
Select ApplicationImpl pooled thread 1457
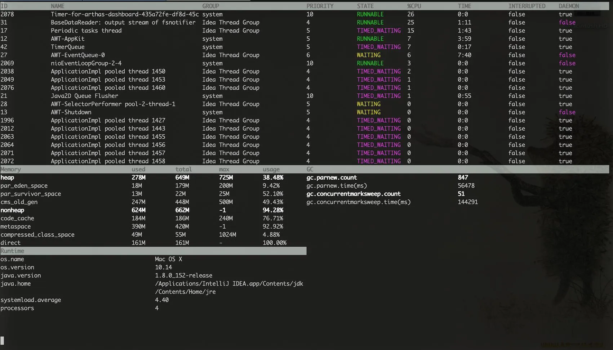click(x=108, y=153)
